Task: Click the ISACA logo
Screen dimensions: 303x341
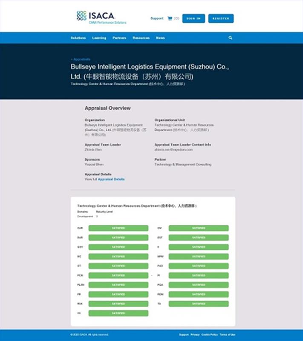Action: [101, 17]
